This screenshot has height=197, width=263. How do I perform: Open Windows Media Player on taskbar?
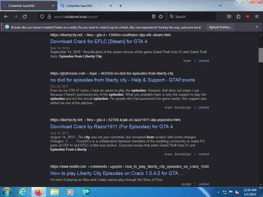coord(70,192)
